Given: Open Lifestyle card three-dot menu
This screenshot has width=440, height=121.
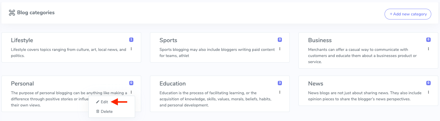Looking at the screenshot, I should (x=131, y=49).
